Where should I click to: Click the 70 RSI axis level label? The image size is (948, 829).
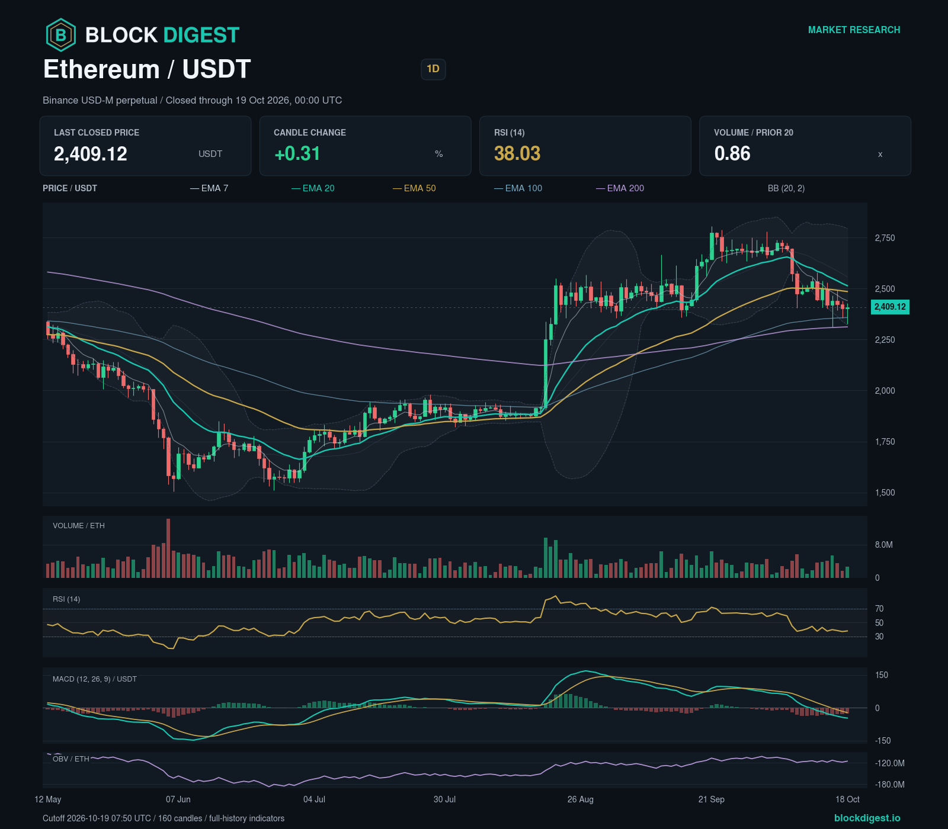coord(879,609)
